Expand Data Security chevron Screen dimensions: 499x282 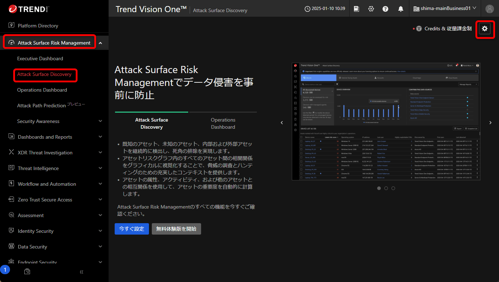[x=100, y=247]
